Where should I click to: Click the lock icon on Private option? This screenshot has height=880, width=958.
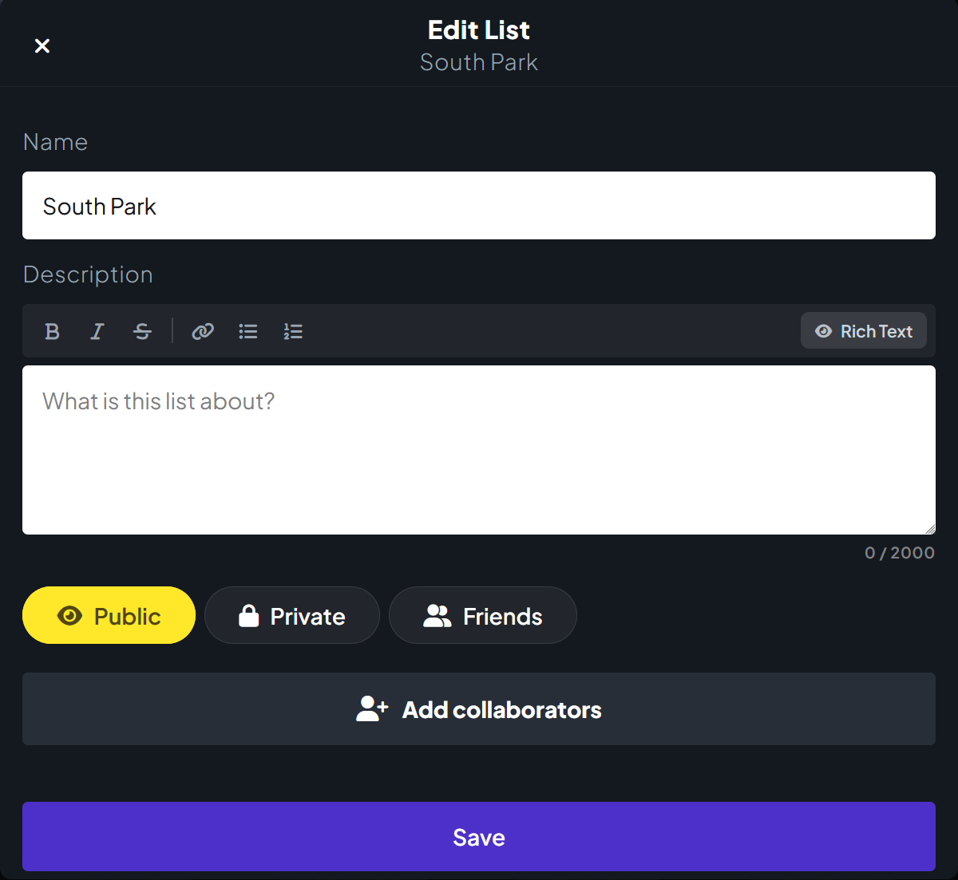249,616
